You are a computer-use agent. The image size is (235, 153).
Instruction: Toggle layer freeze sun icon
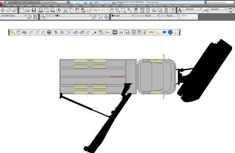tap(50, 16)
